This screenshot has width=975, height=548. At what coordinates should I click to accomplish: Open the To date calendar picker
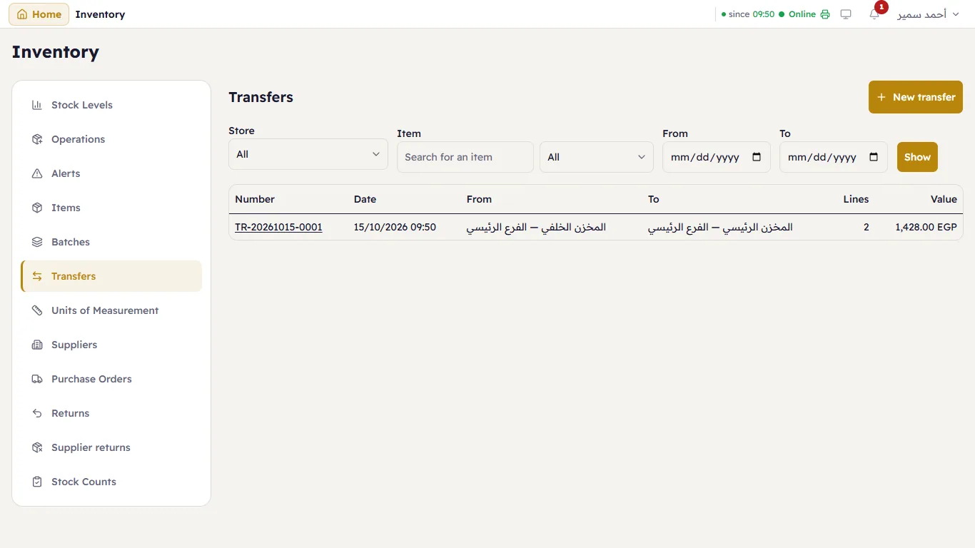click(x=874, y=157)
